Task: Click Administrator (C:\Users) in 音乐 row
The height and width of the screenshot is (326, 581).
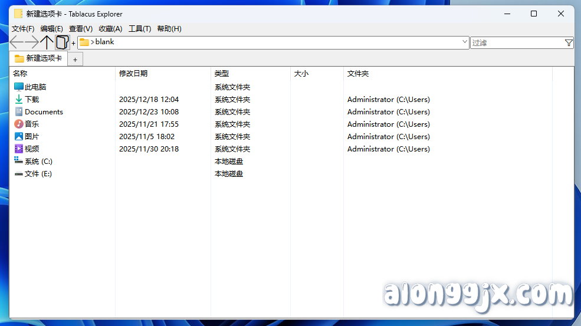Action: point(389,124)
